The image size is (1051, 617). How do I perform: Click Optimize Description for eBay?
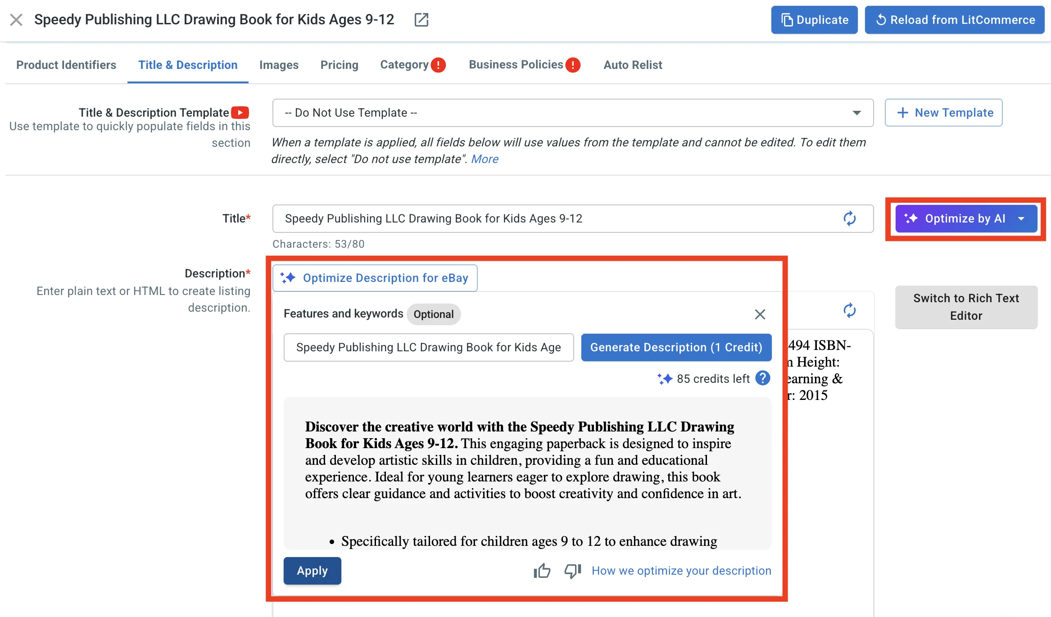(375, 278)
